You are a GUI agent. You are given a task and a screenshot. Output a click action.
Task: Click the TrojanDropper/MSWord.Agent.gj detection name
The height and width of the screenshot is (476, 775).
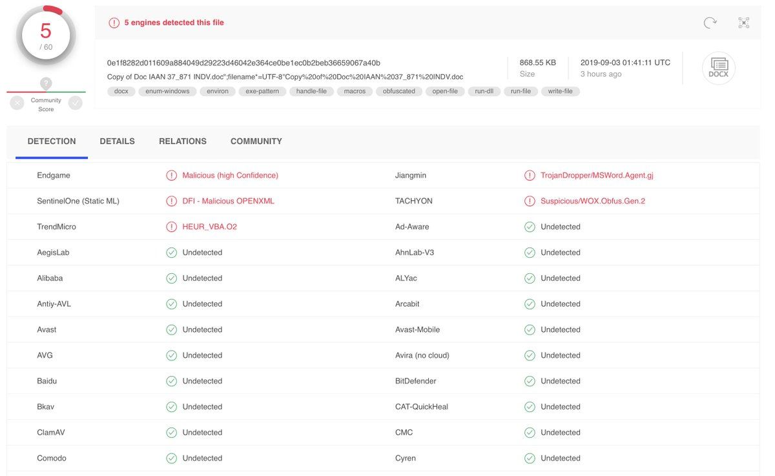597,176
